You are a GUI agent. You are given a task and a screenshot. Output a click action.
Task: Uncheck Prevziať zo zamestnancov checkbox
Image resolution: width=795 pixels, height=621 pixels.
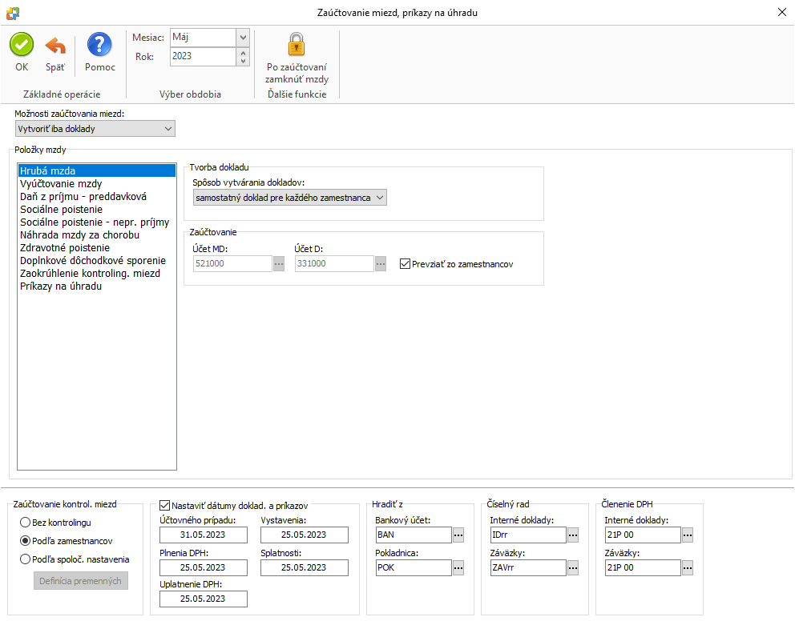405,264
